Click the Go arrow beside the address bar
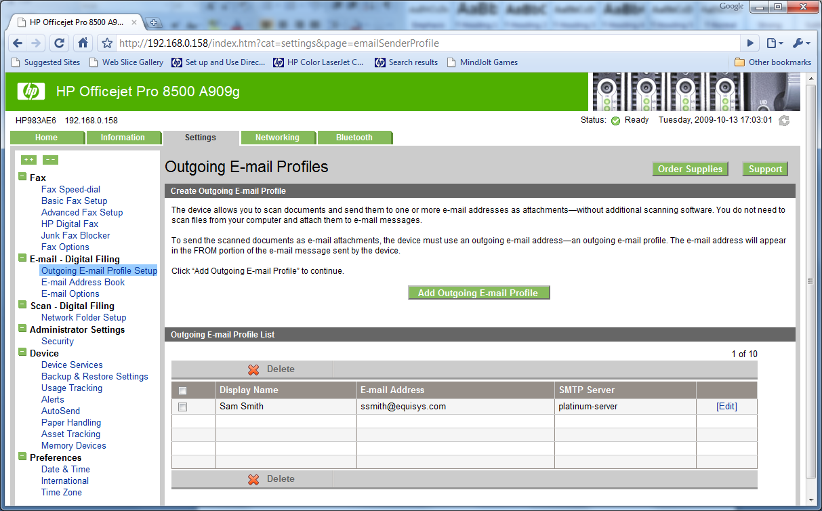Screen dimensions: 822x511 point(749,43)
